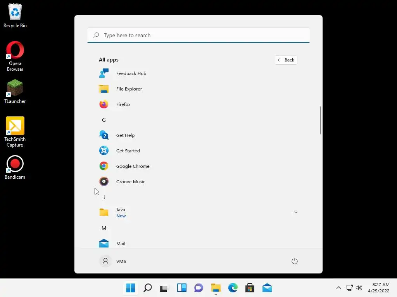This screenshot has height=297, width=397.
Task: Click the Power button icon
Action: coord(295,261)
